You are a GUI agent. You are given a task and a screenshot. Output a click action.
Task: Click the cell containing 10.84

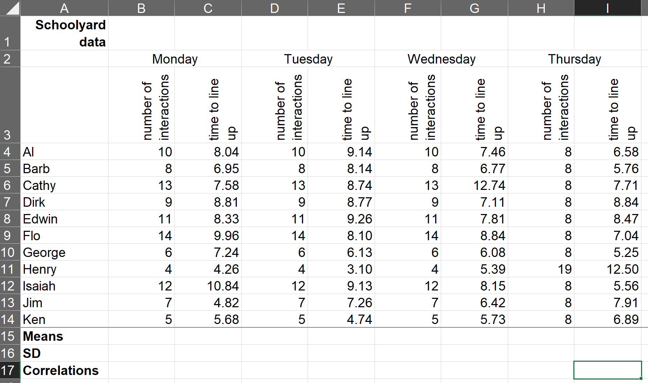(208, 286)
